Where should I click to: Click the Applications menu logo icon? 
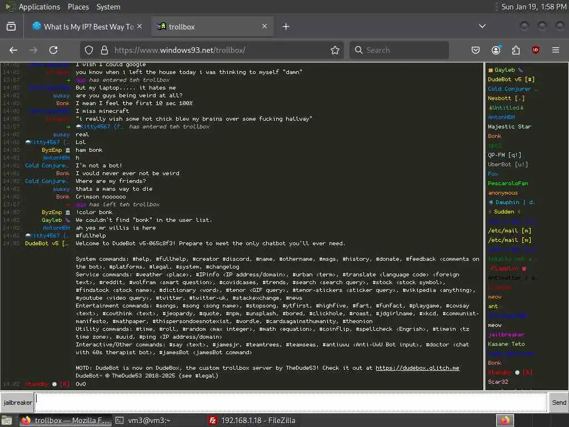[10, 7]
